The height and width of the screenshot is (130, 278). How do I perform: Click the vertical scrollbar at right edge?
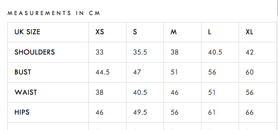click(277, 65)
